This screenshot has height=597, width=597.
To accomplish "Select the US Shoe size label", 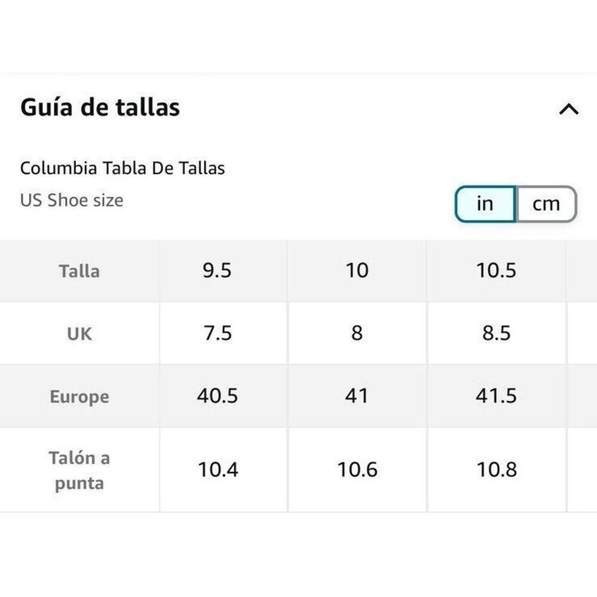I will (72, 200).
